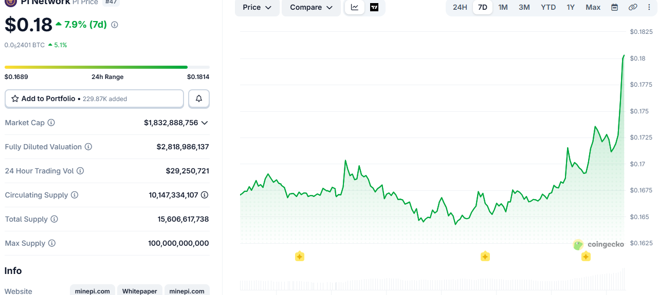658x295 pixels.
Task: Open the Whitepaper link
Action: pyautogui.click(x=140, y=291)
